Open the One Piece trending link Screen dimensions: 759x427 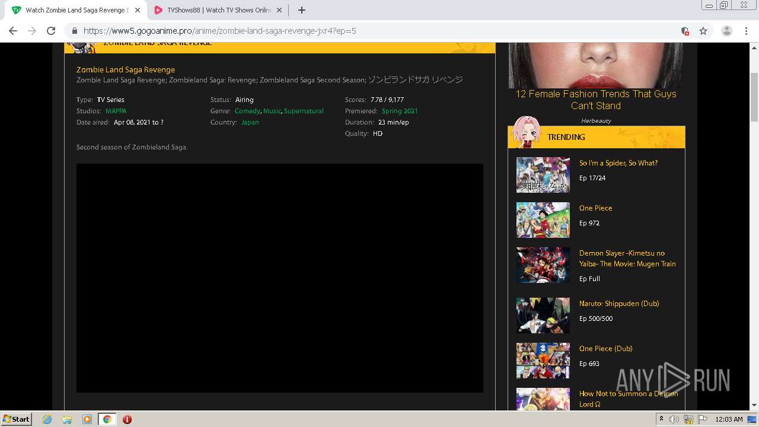point(596,208)
